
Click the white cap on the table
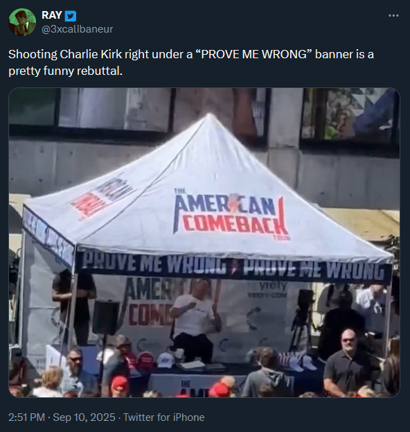click(x=166, y=360)
